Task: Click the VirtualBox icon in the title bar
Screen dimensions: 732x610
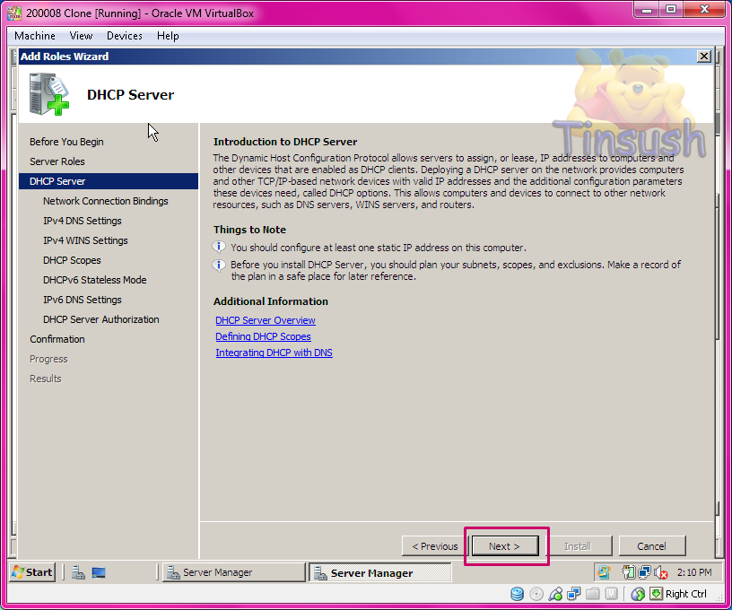Action: pos(14,13)
